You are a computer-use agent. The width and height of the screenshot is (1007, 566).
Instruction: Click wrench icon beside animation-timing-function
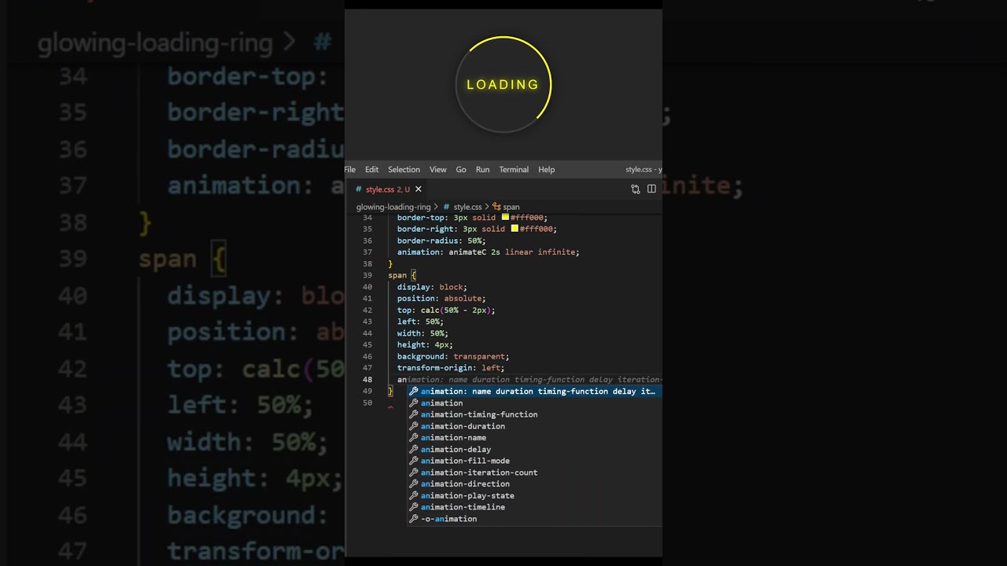pos(414,414)
